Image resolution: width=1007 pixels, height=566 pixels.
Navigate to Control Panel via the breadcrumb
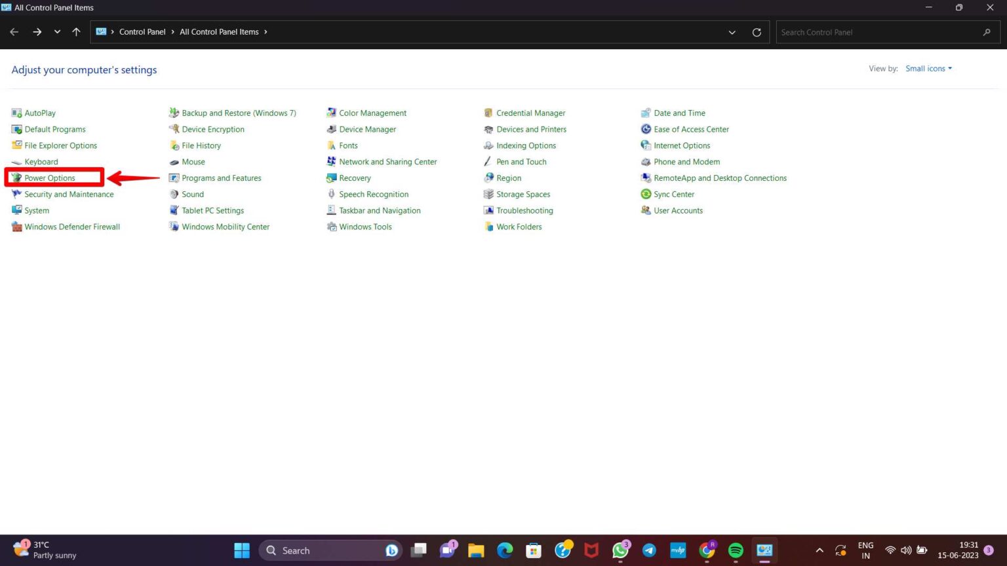tap(142, 31)
